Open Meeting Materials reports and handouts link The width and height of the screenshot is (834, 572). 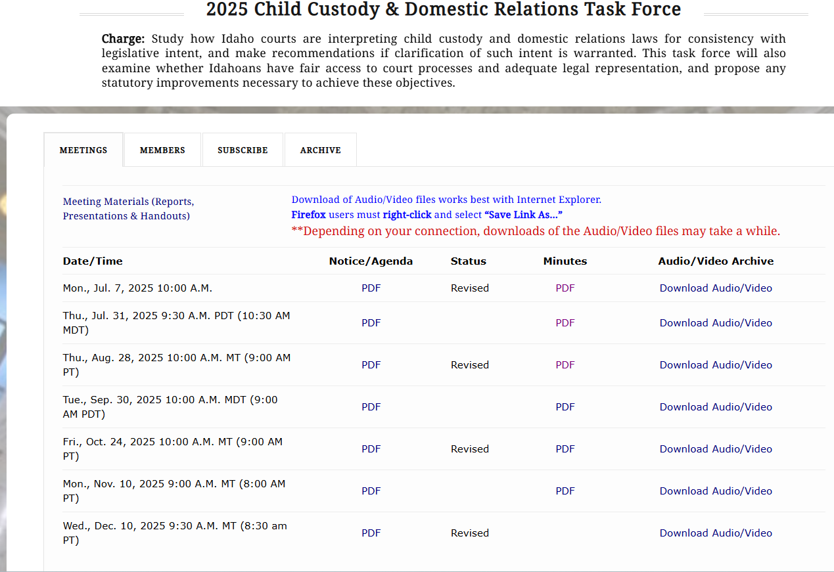pyautogui.click(x=129, y=209)
